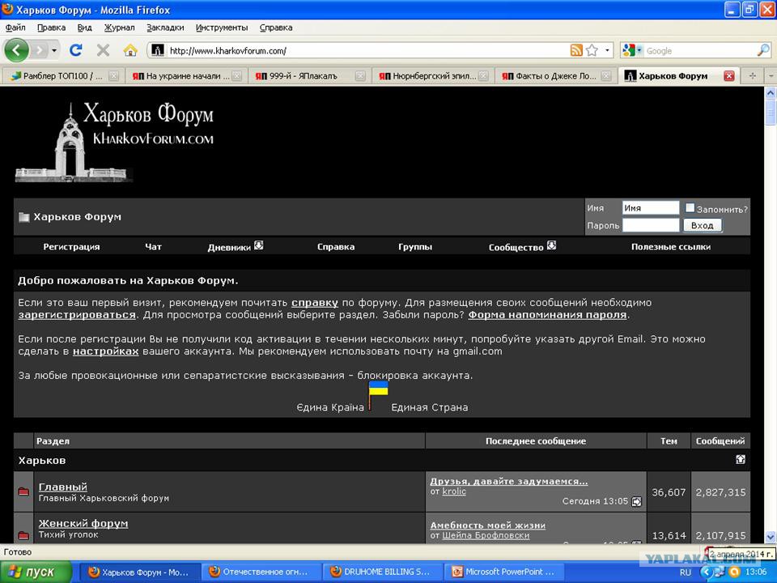Expand hidden tray icons arrow
777x583 pixels.
coord(706,572)
